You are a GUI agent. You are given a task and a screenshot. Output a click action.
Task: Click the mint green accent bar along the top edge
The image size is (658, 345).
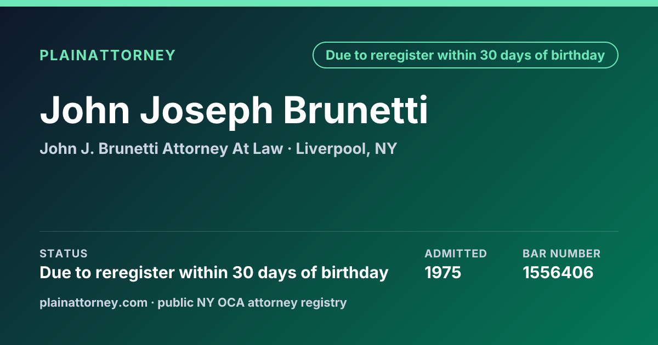(329, 3)
